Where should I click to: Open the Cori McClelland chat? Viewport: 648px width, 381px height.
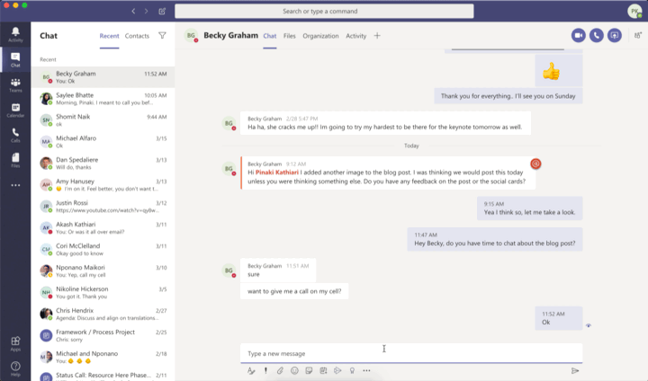pyautogui.click(x=103, y=249)
